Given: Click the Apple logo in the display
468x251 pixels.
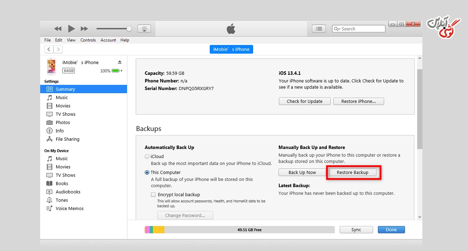Looking at the screenshot, I should click(231, 28).
